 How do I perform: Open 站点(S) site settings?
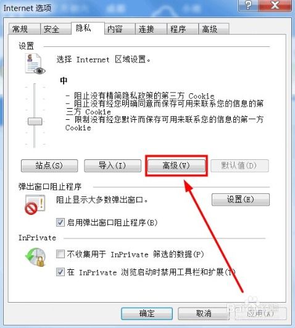pos(49,166)
